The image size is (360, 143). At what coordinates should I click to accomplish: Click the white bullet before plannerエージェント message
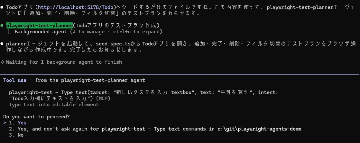point(2,44)
